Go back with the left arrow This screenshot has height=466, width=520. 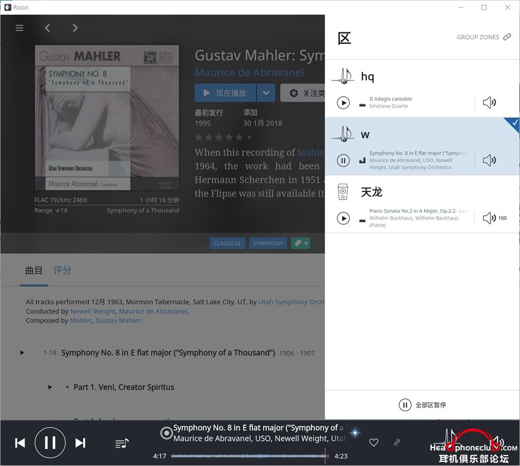click(x=47, y=28)
